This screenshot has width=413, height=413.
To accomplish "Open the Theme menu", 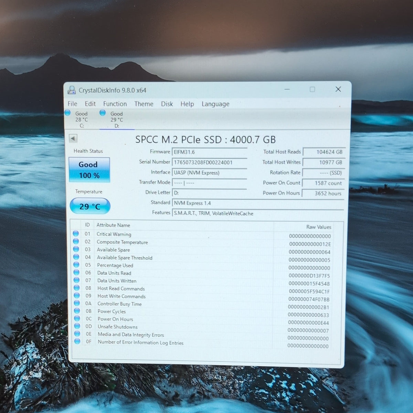I will click(144, 104).
